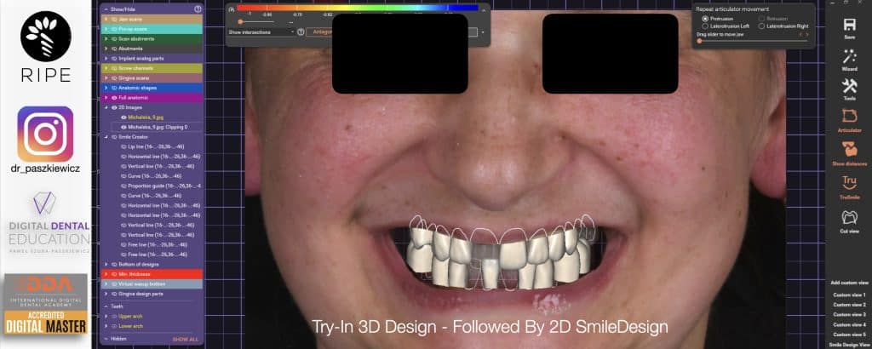Select Laterotrusion Left movement option
Screen dimensions: 872x349
click(x=704, y=26)
